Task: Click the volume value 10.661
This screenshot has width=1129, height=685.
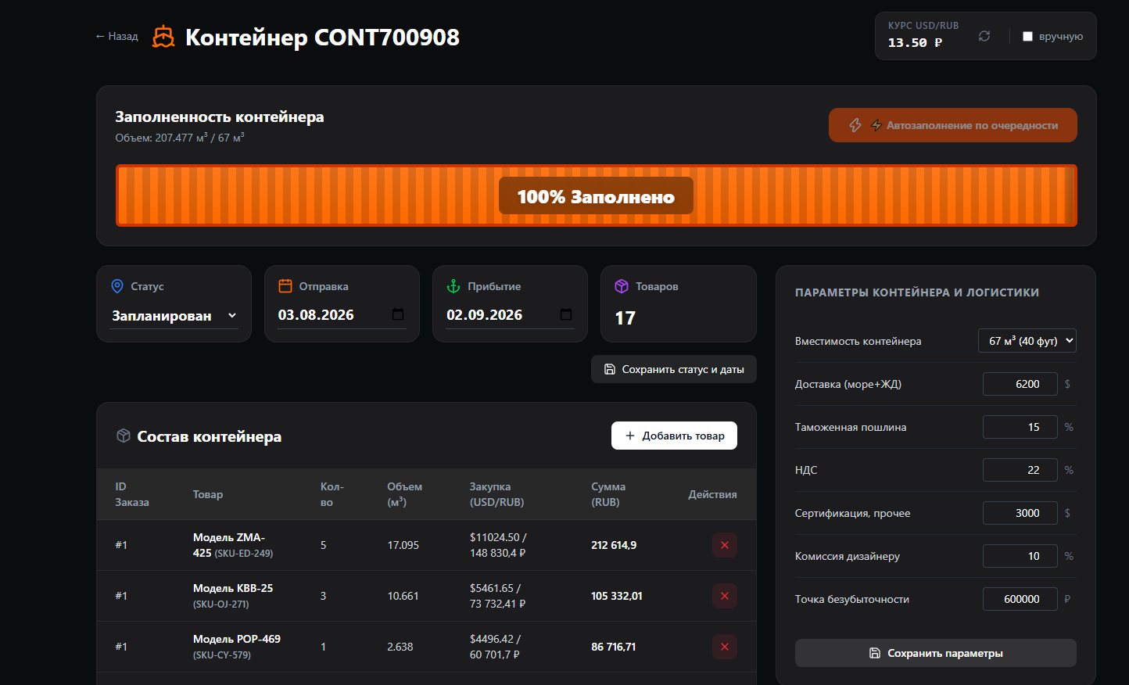Action: click(403, 596)
